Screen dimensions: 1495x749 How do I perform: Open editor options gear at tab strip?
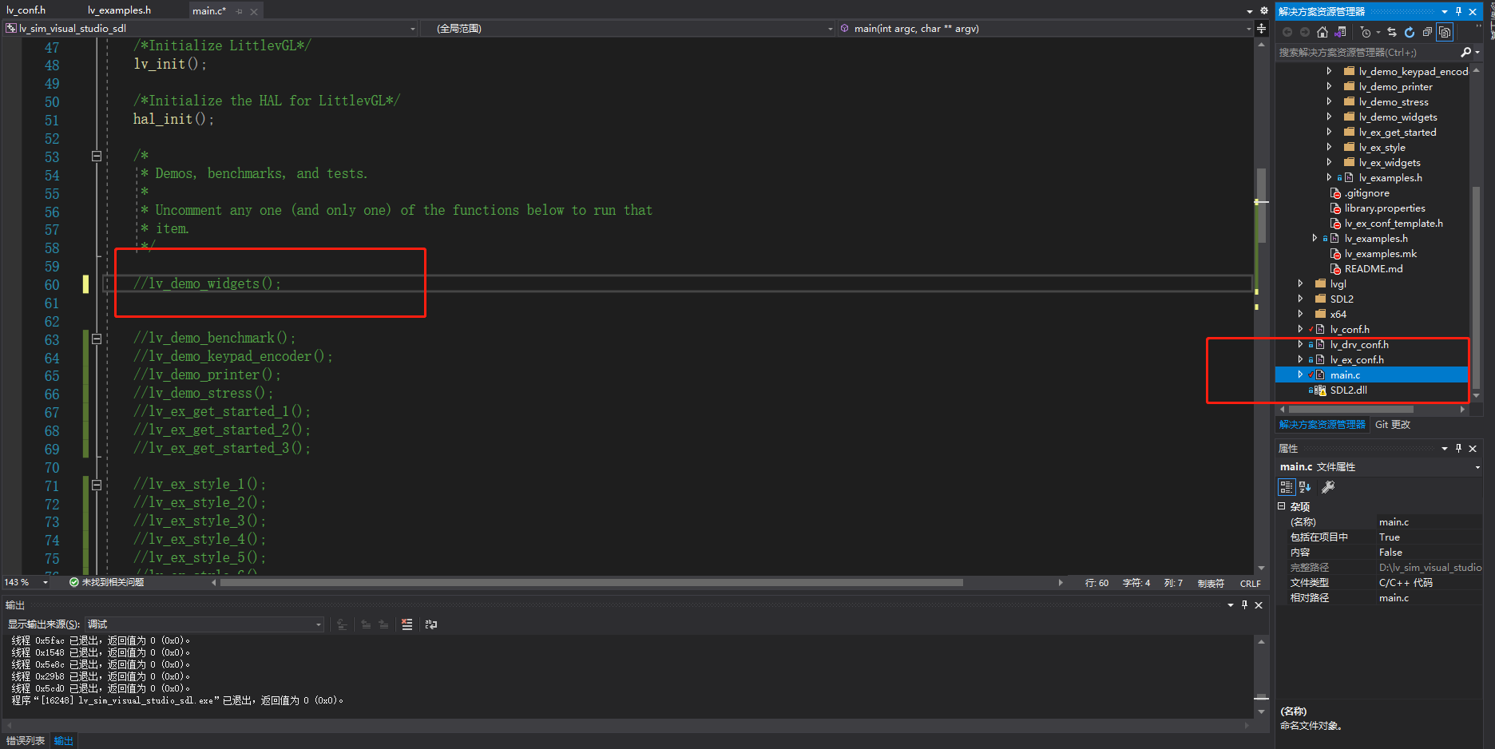point(1264,10)
